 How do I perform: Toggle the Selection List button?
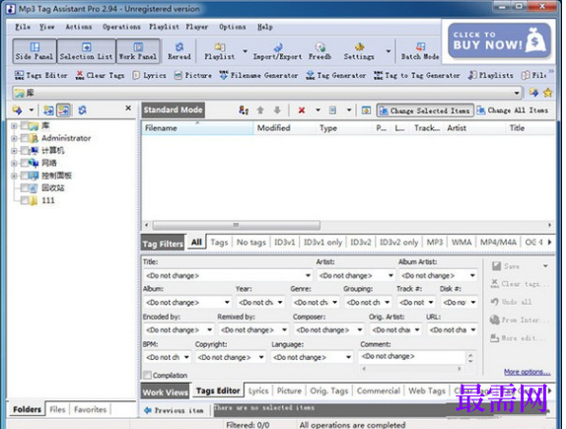click(86, 51)
